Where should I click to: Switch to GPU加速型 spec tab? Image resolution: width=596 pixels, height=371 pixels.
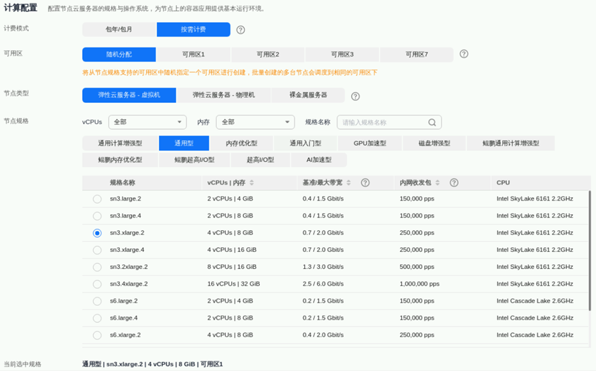click(369, 143)
